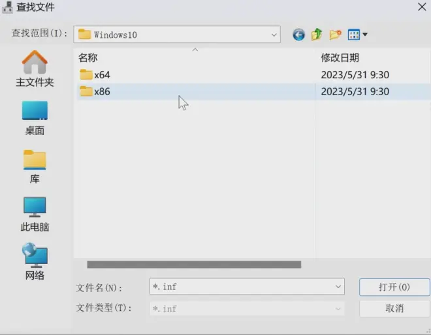The image size is (431, 335).
Task: Click the x86 date 2023/5/31 9:30
Action: click(x=355, y=92)
